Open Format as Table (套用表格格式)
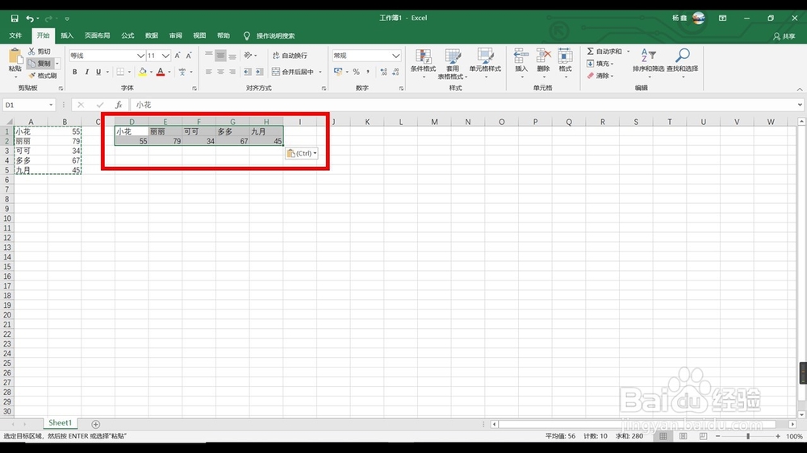 pyautogui.click(x=453, y=64)
